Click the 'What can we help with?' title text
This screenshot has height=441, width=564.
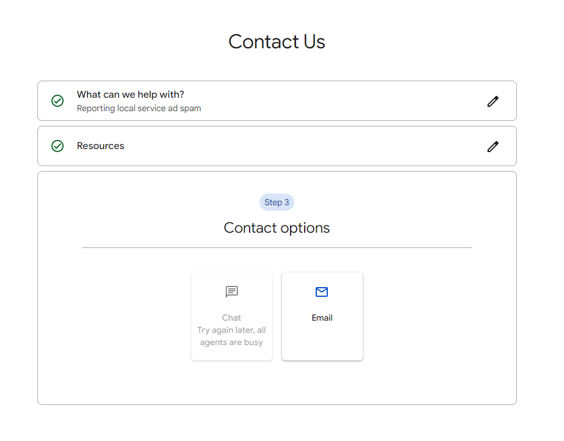point(130,95)
